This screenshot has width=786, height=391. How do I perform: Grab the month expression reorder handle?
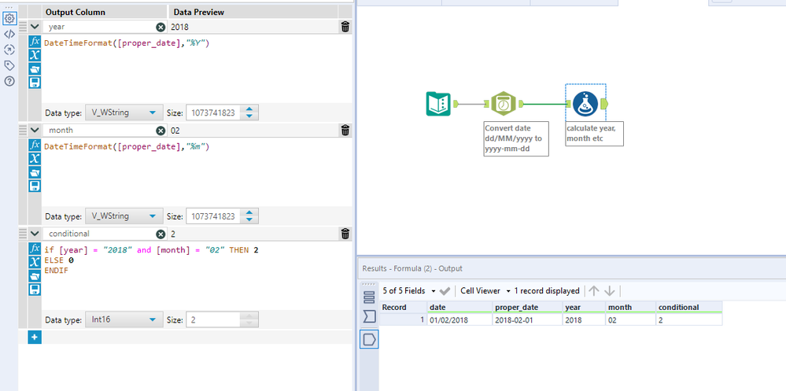click(23, 131)
